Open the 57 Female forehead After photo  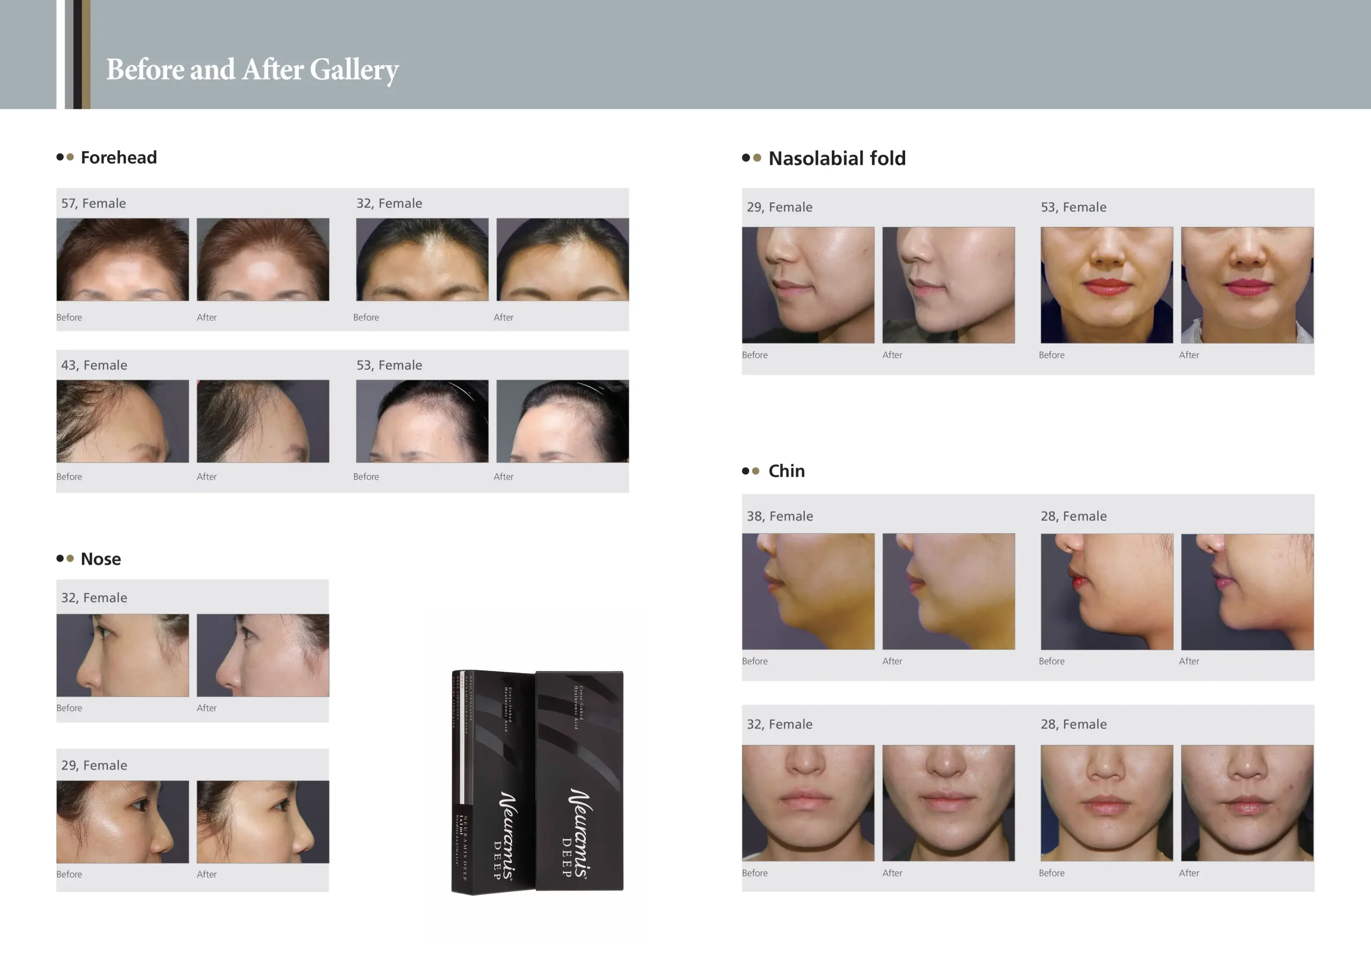(x=263, y=260)
